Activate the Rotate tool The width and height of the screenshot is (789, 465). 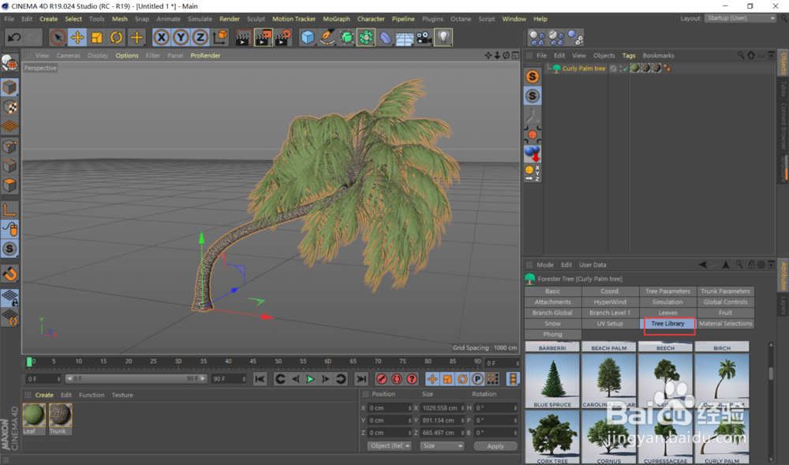(117, 37)
